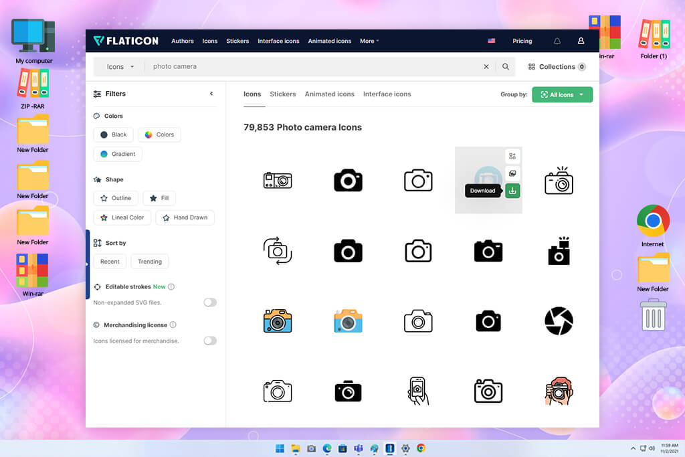
Task: Open the Recycle Bin on desktop
Action: [653, 314]
